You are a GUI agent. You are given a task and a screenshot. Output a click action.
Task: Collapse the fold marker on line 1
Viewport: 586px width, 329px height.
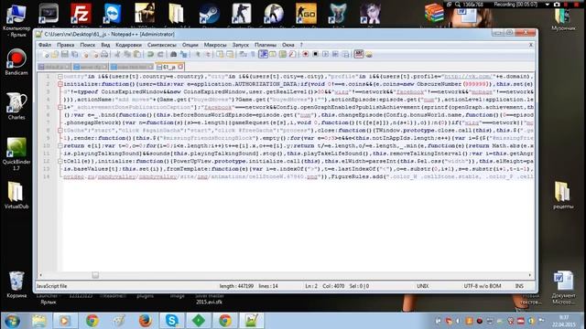pos(60,77)
